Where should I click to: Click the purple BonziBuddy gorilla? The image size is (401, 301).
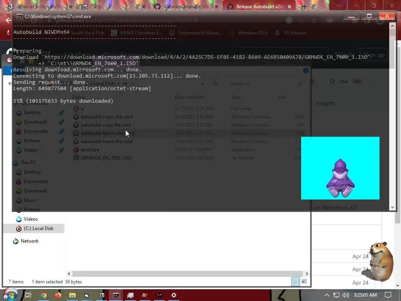(x=340, y=178)
